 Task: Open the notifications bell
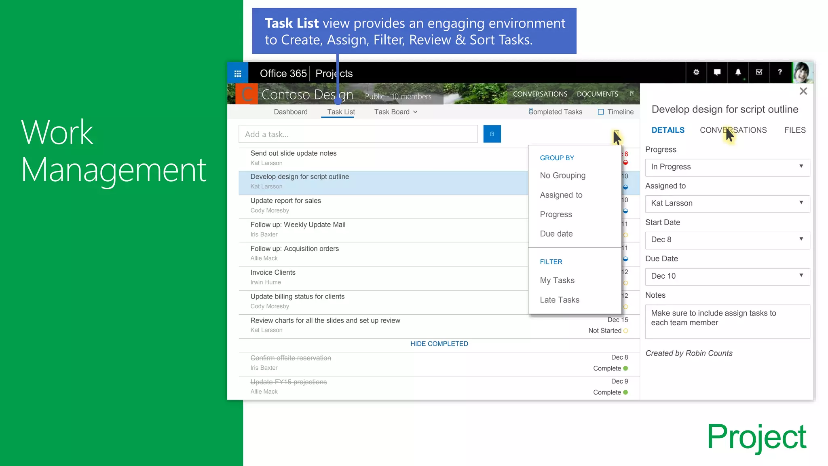[x=738, y=72]
